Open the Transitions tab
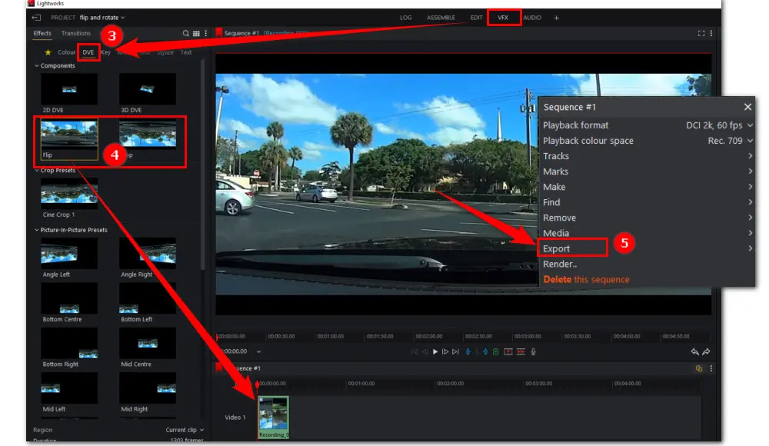Image resolution: width=769 pixels, height=446 pixels. [76, 34]
